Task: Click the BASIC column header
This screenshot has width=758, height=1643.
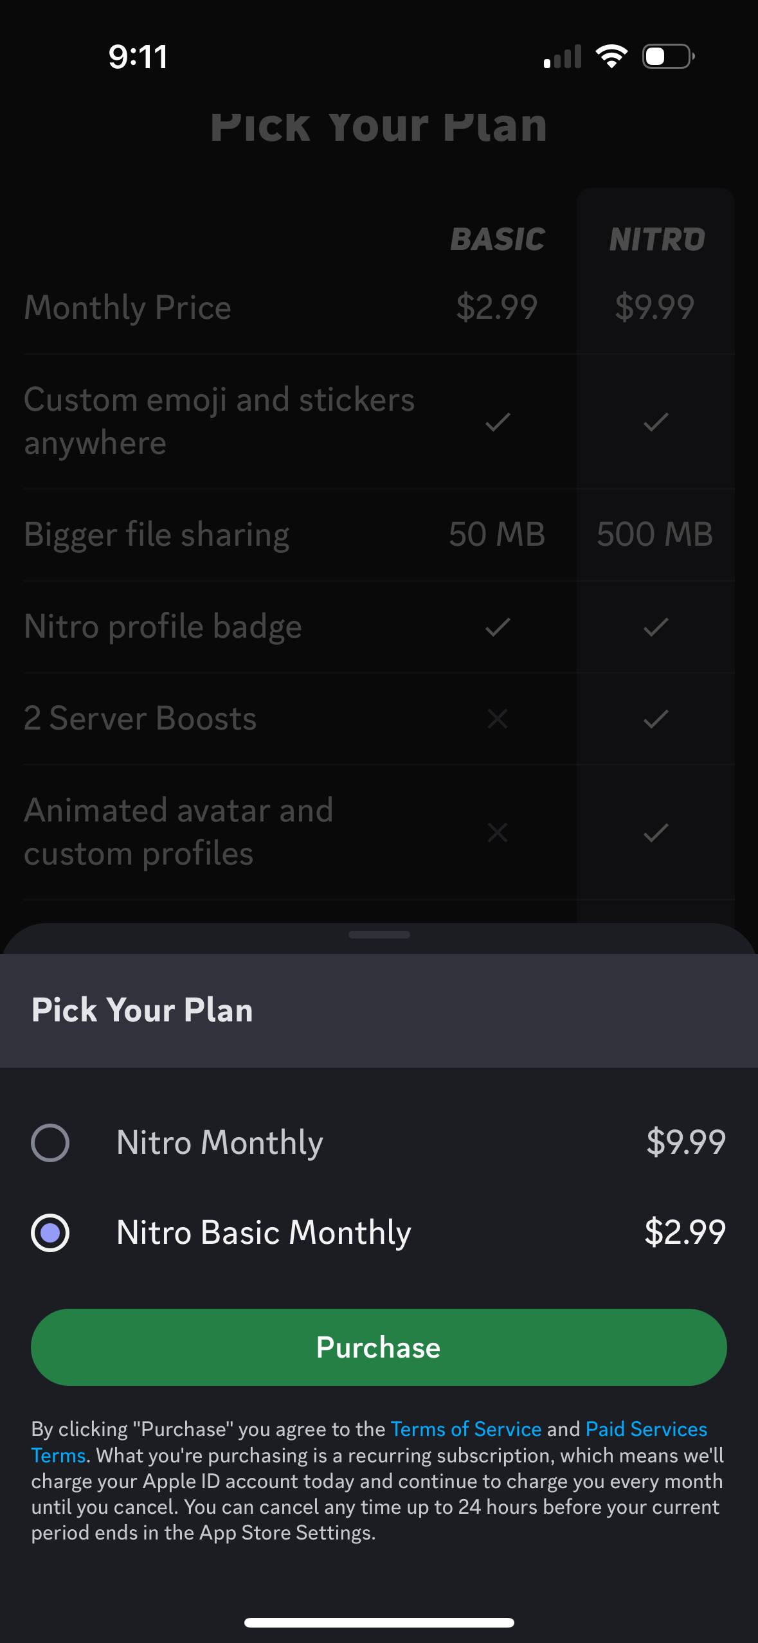Action: pos(498,239)
